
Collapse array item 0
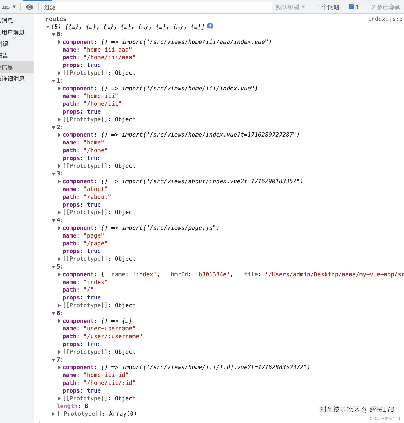coord(53,34)
